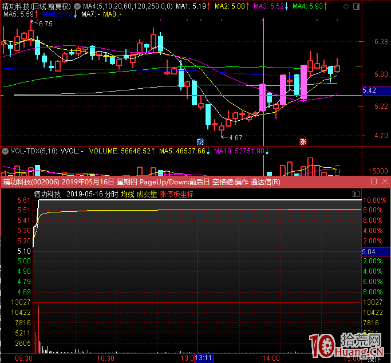Click the intraday popup title bar text

click(x=141, y=181)
